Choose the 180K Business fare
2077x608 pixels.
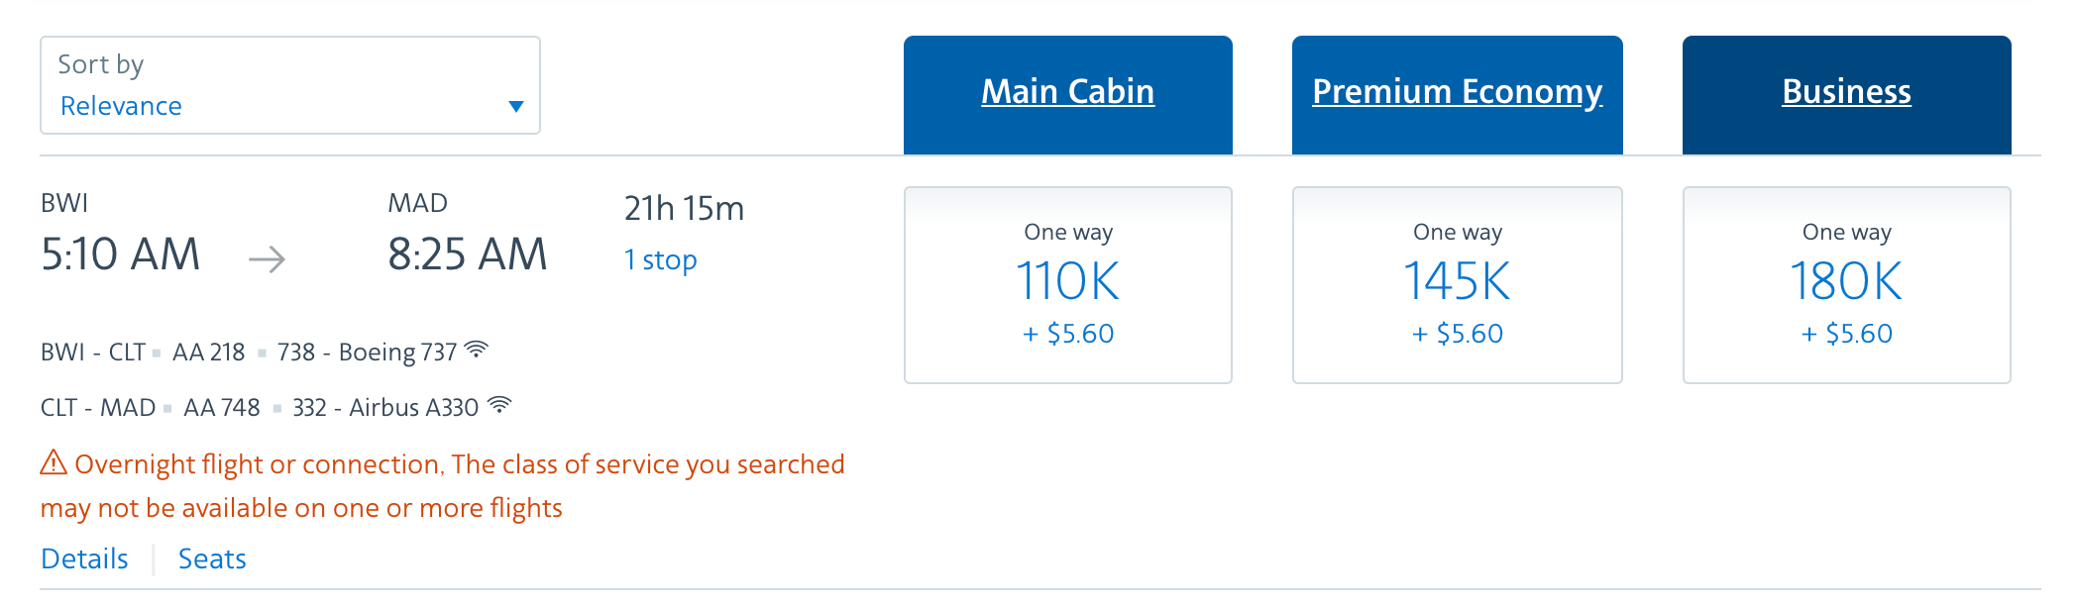[x=1847, y=285]
